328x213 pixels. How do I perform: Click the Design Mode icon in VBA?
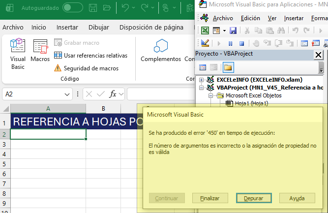pos(205,43)
